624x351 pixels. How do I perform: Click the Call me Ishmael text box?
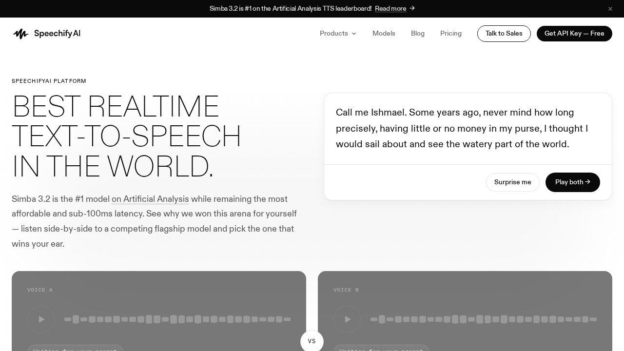[468, 129]
